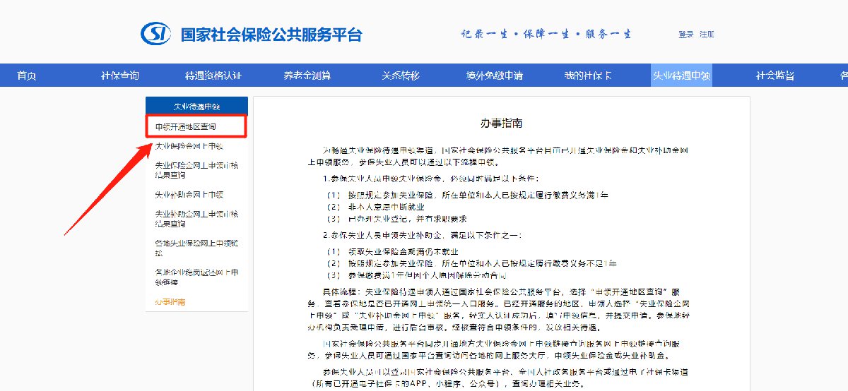The width and height of the screenshot is (848, 391).
Task: Select 失业补助金网上申领 in the sidebar
Action: tap(189, 194)
